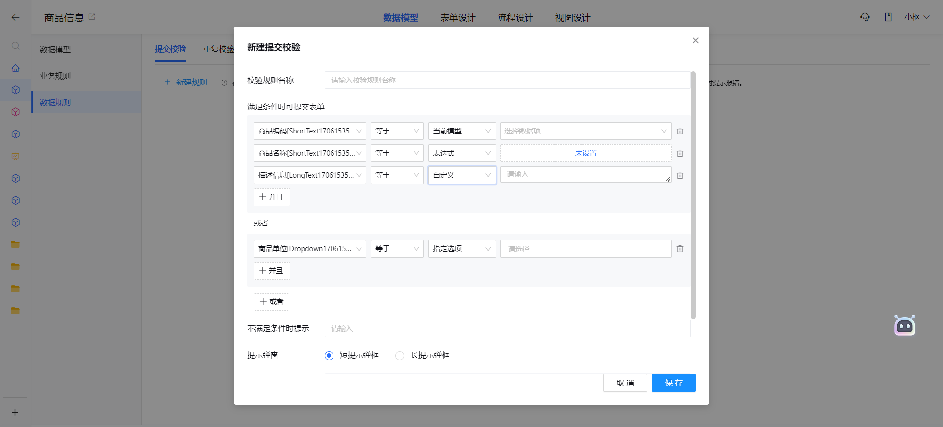Open the external link icon beside 商品信息

(x=92, y=17)
